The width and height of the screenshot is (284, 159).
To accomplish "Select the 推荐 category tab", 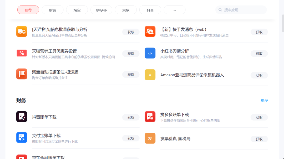I will 28,10.
